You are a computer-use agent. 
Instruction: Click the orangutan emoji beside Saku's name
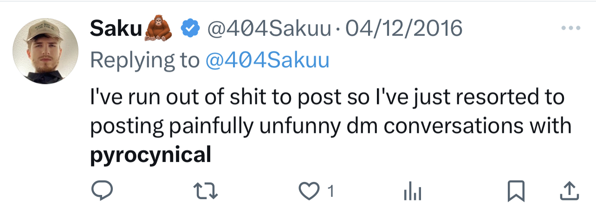coord(159,29)
